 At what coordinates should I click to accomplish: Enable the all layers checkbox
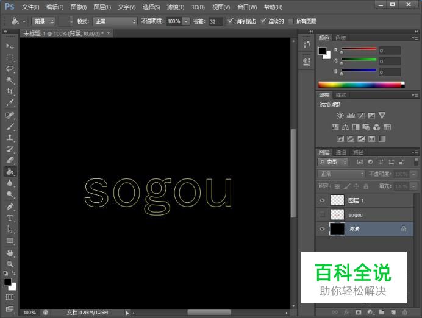coord(291,21)
